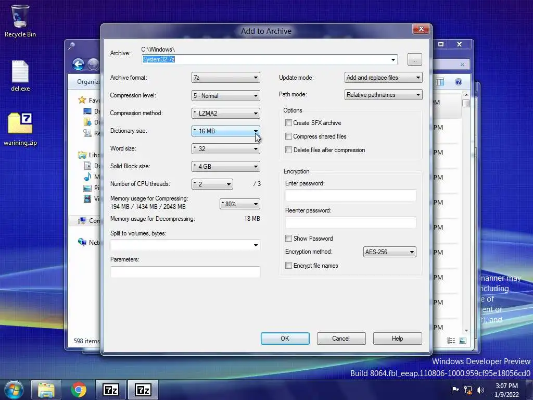Toggle the Show Password checkbox
The width and height of the screenshot is (533, 400).
pyautogui.click(x=288, y=239)
